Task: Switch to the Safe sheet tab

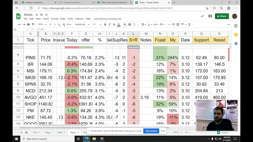Action: point(61,132)
